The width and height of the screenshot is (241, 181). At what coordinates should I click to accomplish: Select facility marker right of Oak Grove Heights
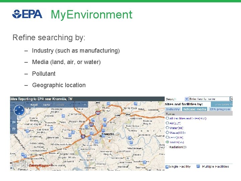[52, 128]
